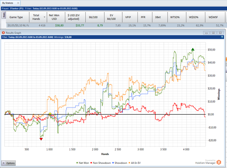Open the vertical Stats side tab
This screenshot has width=227, height=168.
click(4, 15)
